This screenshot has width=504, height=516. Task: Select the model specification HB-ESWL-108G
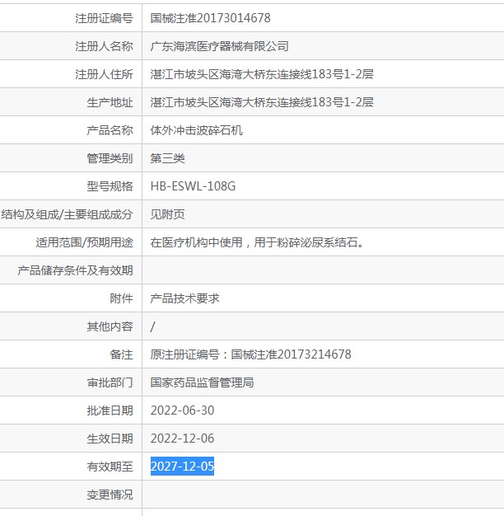[193, 186]
